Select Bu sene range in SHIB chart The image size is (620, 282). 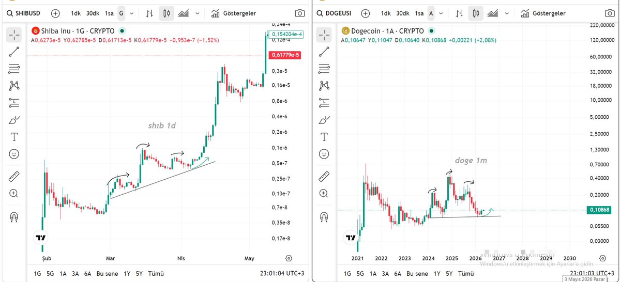point(108,273)
